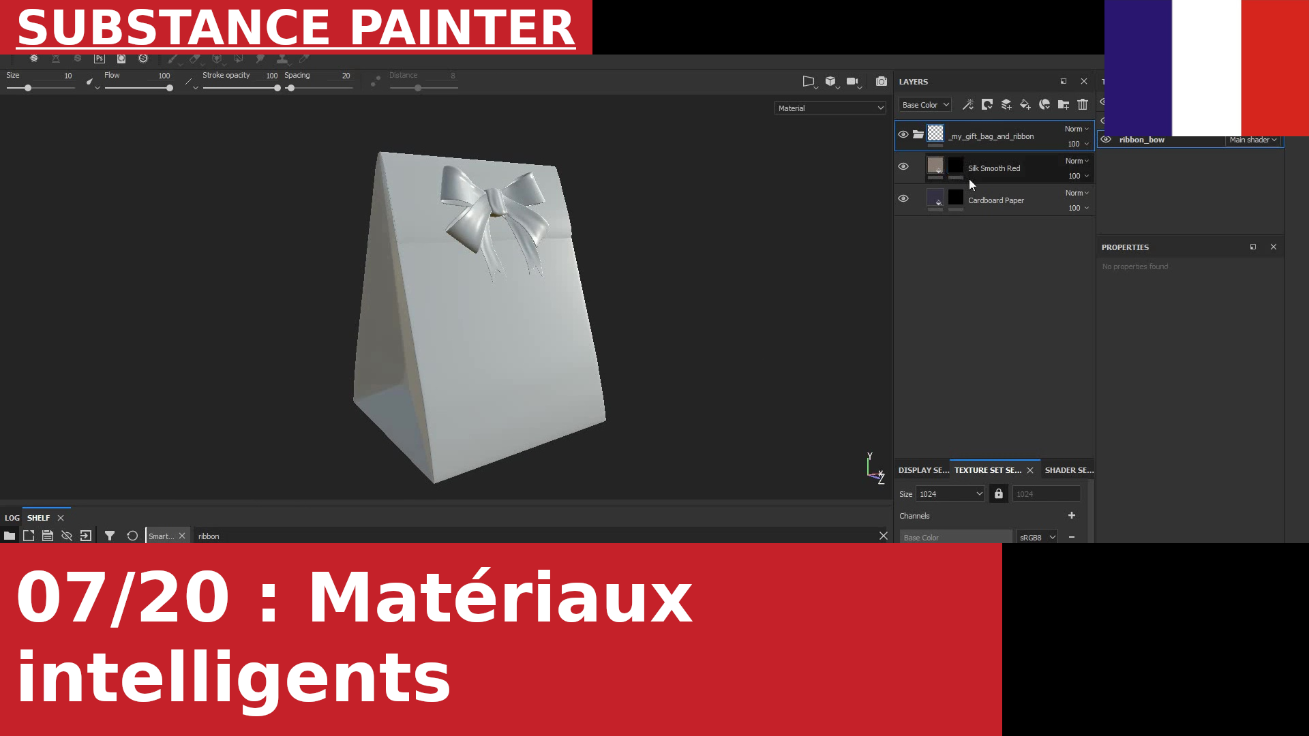Open the smart material icon in Layers toolbar
This screenshot has height=736, width=1309.
coord(1044,104)
